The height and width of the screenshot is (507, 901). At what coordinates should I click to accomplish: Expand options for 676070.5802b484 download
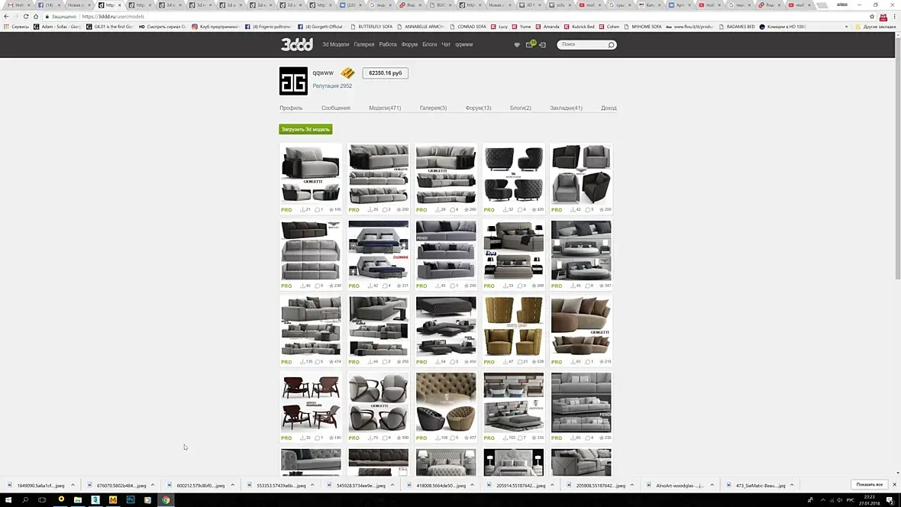[153, 485]
